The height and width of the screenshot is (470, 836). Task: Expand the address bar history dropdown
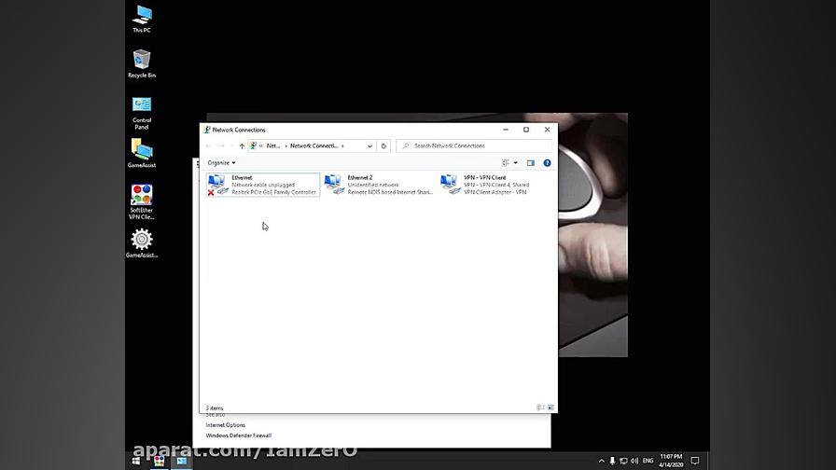[369, 146]
